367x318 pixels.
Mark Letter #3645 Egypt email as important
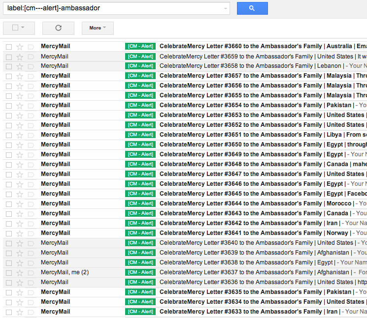(x=31, y=194)
